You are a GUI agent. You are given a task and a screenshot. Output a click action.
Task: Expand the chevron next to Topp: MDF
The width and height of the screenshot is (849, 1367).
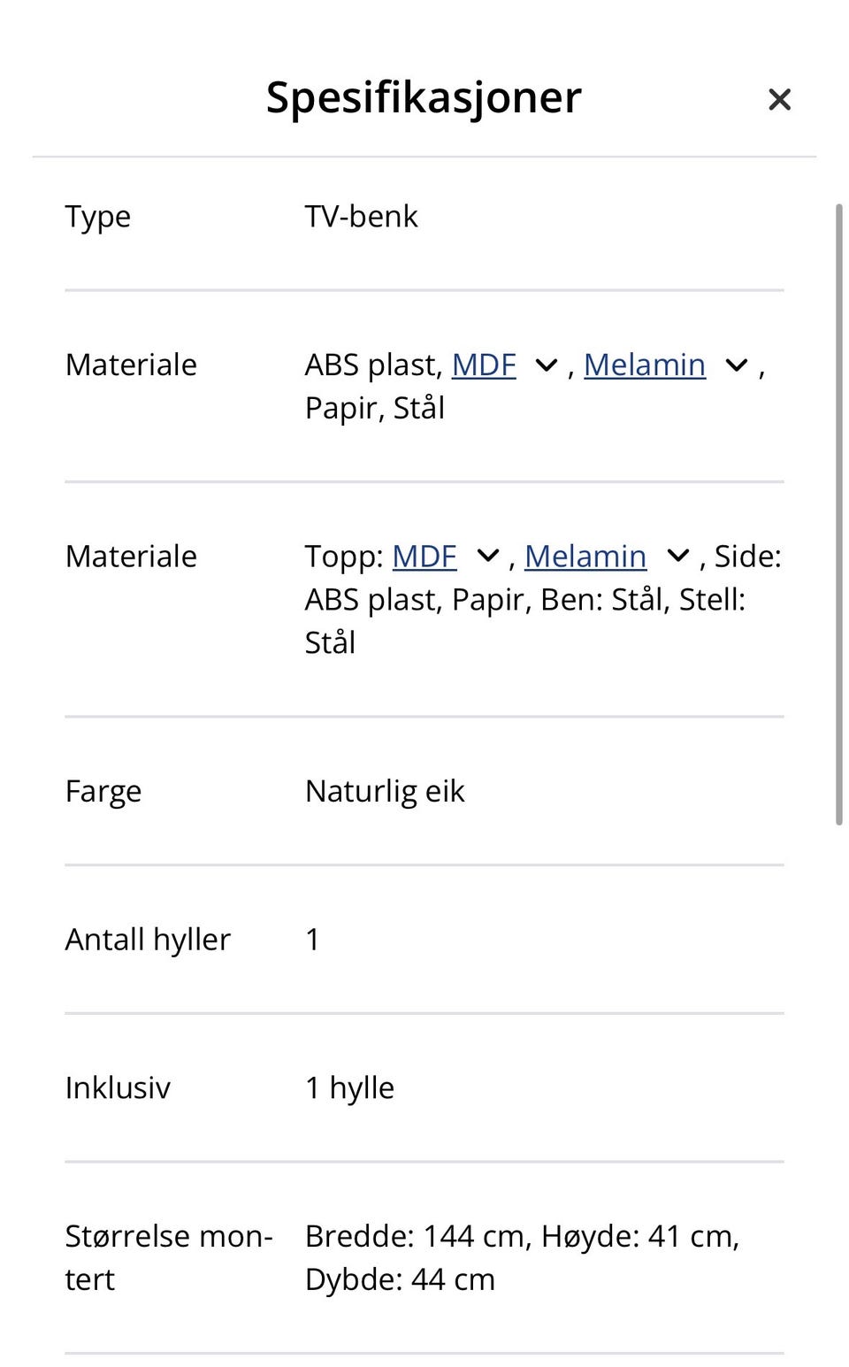click(488, 557)
